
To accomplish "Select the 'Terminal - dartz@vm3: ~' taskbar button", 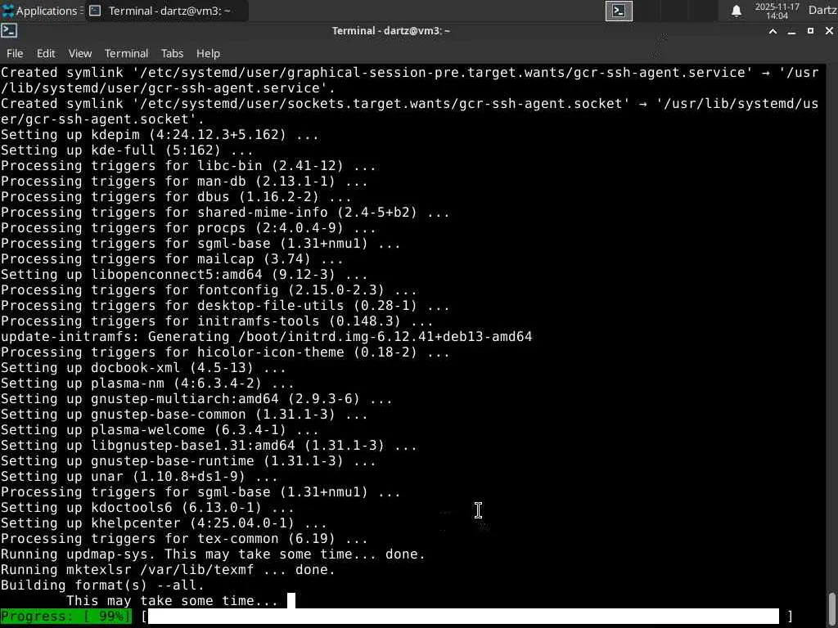I will (167, 11).
